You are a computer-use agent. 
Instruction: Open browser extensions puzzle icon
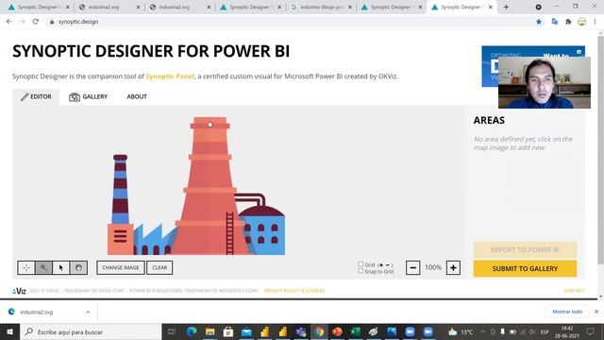[568, 22]
